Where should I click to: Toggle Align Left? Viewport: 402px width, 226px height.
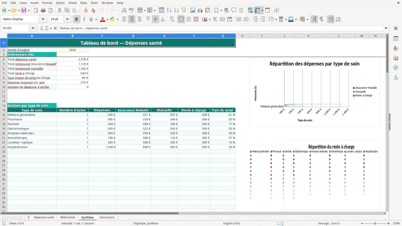[124, 19]
